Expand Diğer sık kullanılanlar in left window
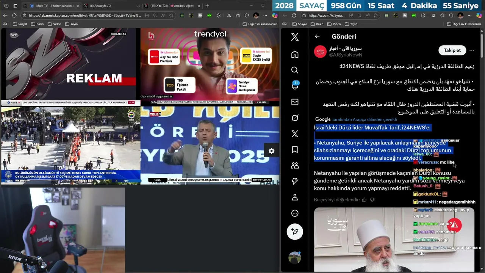 260,24
